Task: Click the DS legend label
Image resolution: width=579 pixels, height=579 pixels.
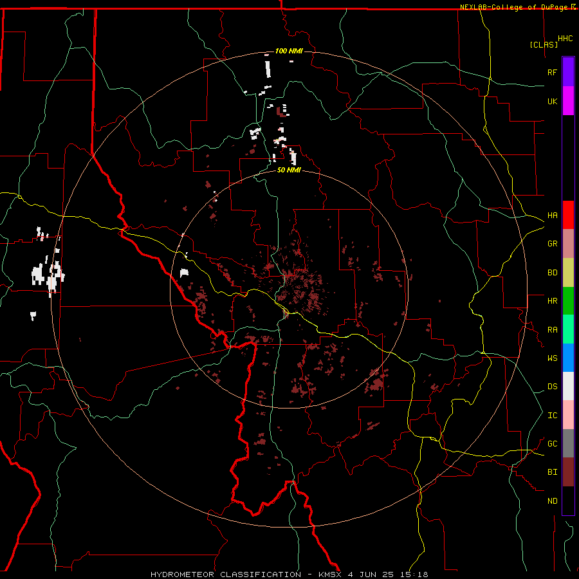Action: (x=553, y=387)
